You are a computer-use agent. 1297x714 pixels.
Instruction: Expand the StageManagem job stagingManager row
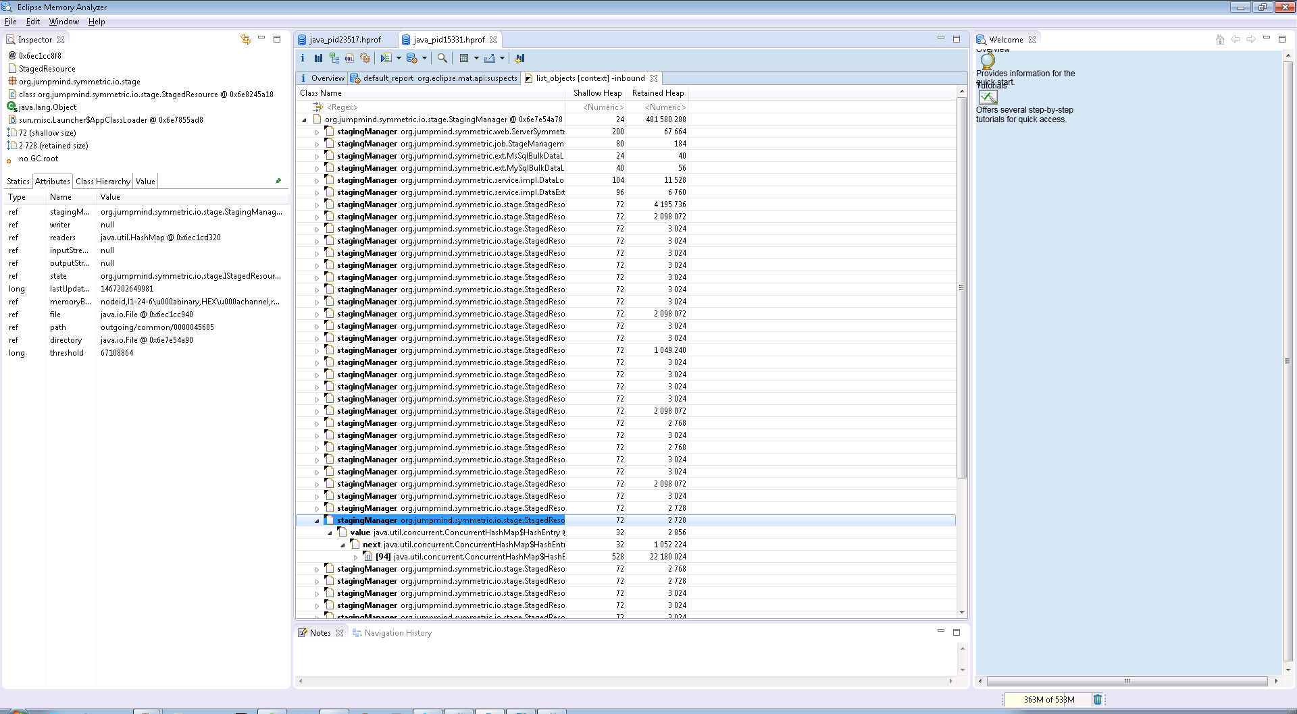click(317, 144)
